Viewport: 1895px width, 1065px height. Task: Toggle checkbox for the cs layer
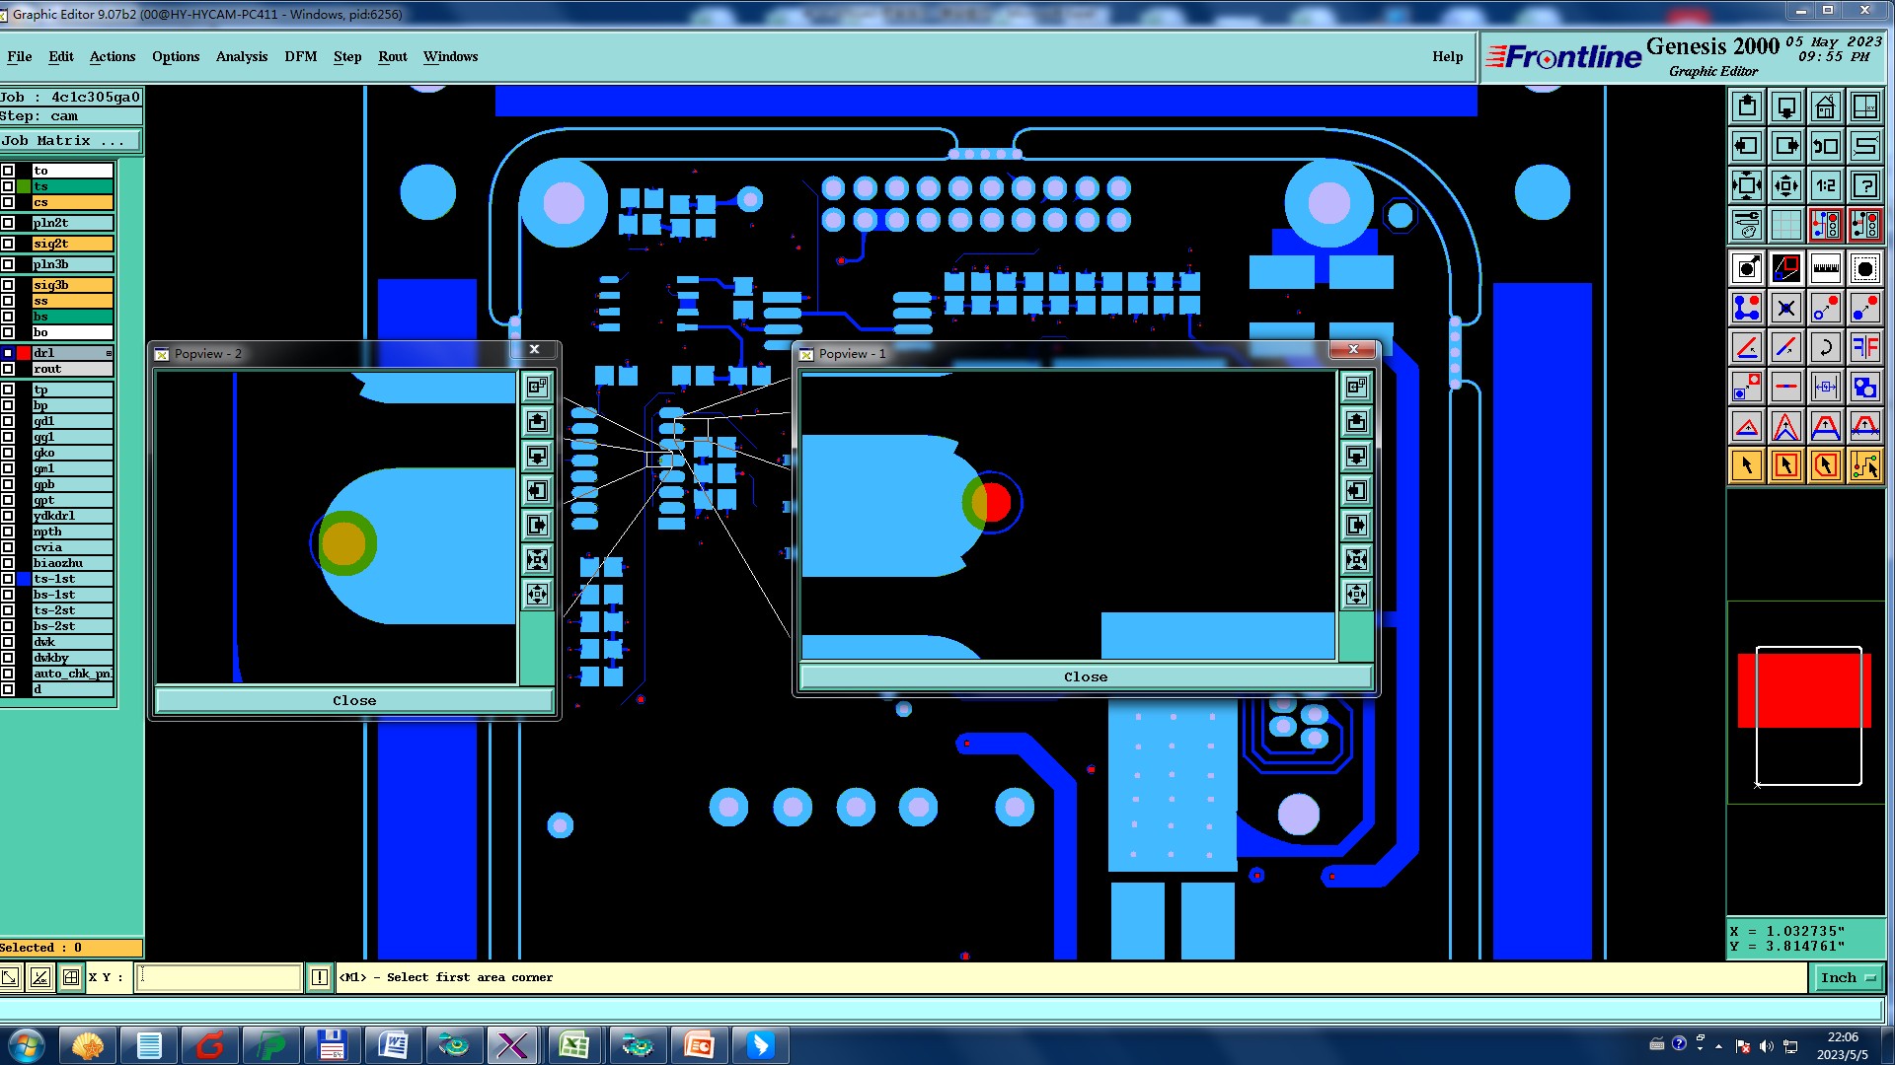pyautogui.click(x=8, y=202)
